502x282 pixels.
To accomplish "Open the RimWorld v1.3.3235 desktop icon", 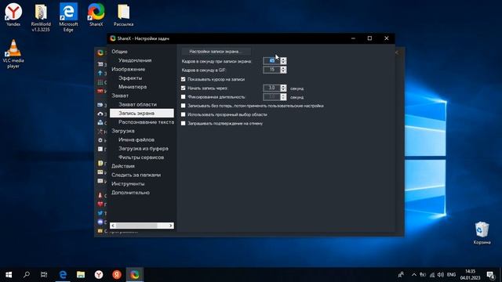I will [x=41, y=17].
